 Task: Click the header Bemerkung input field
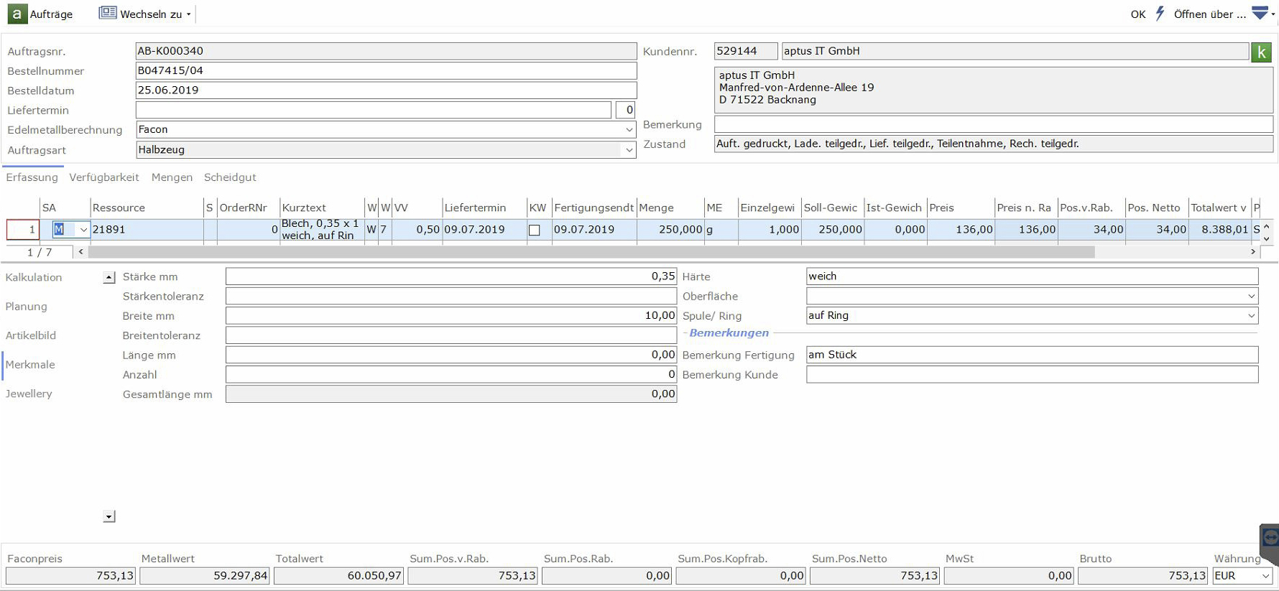994,124
